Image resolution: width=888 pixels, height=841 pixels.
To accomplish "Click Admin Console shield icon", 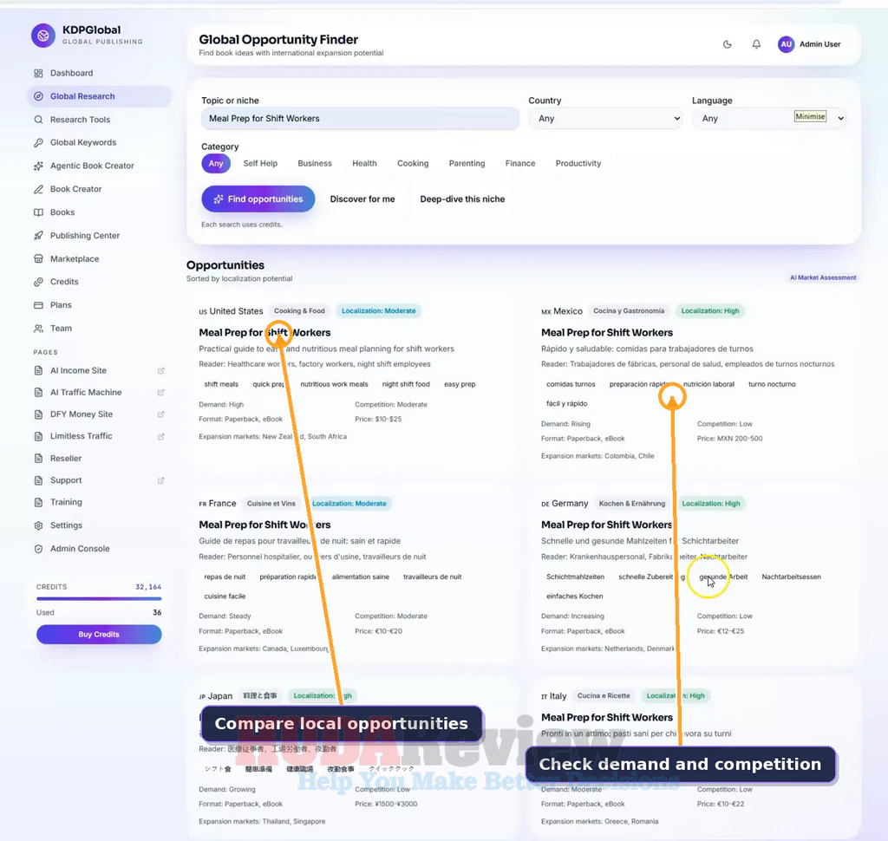I will (x=38, y=549).
